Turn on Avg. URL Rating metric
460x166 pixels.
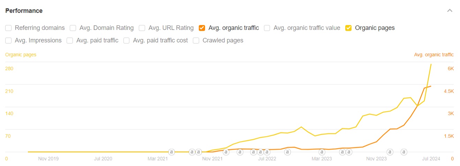click(142, 28)
